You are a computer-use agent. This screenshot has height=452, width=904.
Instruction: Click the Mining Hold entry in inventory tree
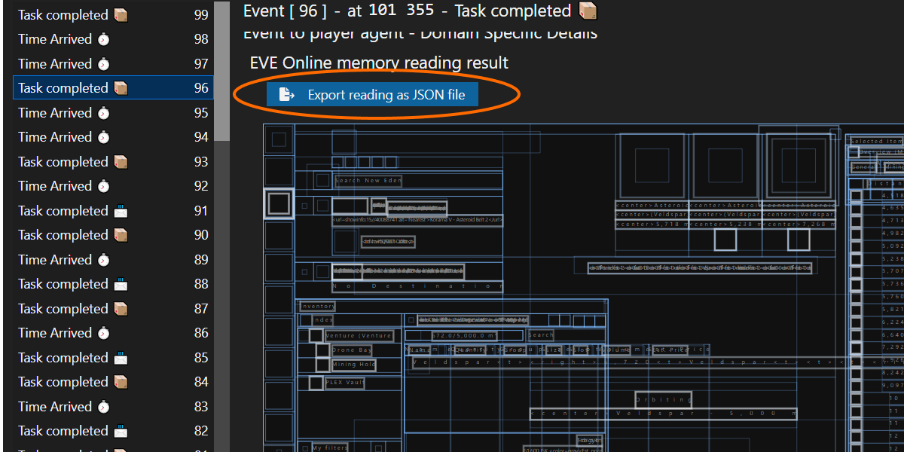click(x=353, y=365)
